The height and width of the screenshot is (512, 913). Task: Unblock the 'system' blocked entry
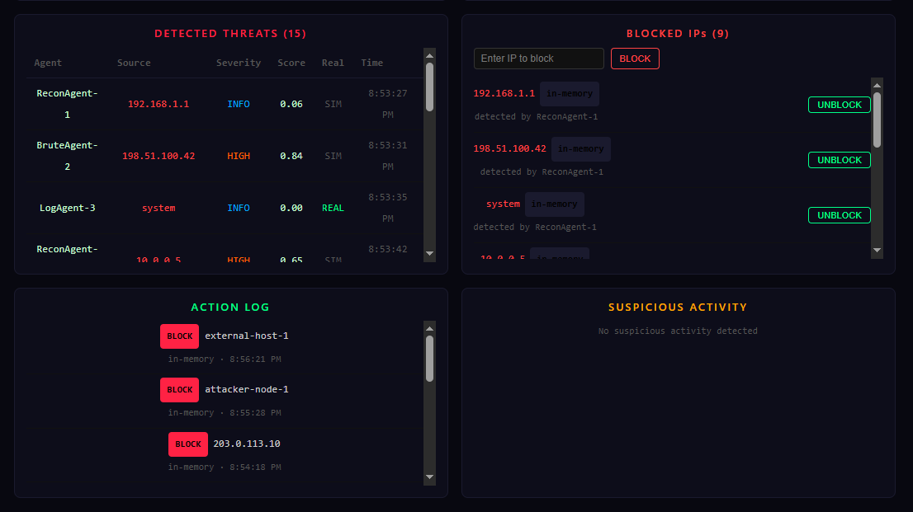coord(839,215)
